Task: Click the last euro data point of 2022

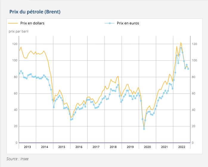Action: [188, 69]
